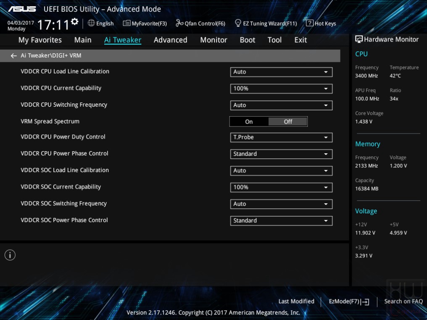427x320 pixels.
Task: Go to the Boot tab
Action: pyautogui.click(x=248, y=40)
